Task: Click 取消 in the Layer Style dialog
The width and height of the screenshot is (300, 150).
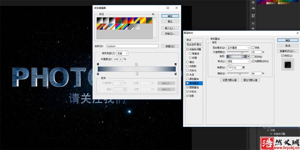Action: pyautogui.click(x=288, y=46)
